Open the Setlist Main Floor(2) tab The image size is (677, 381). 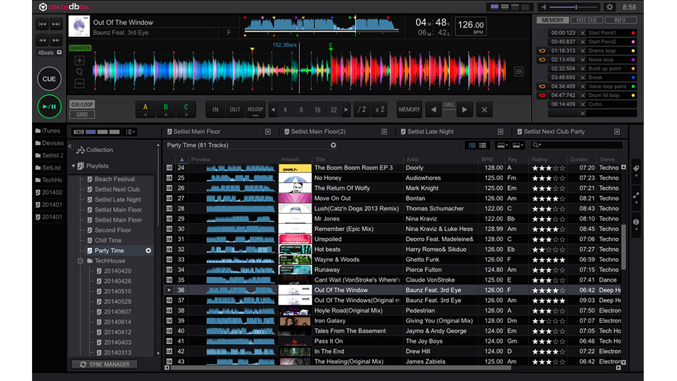coord(318,132)
